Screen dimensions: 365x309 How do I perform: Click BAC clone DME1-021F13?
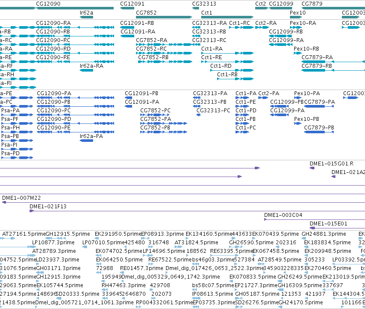(197, 211)
